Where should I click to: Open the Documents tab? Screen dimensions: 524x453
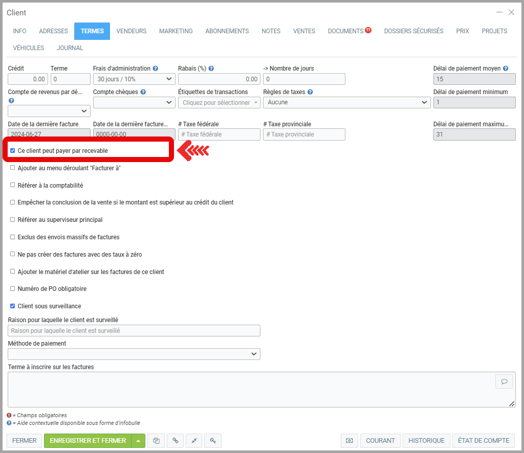(x=346, y=31)
